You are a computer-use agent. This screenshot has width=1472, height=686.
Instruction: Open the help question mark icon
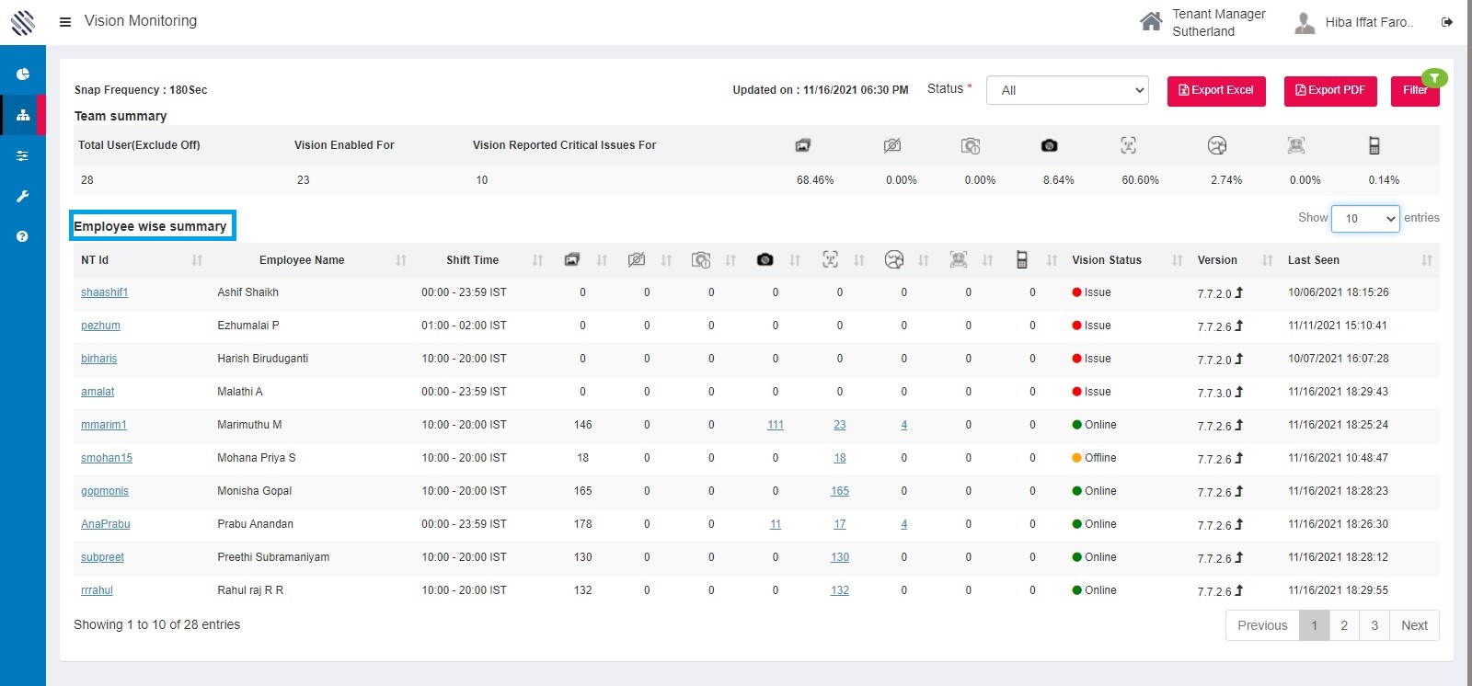[x=23, y=236]
